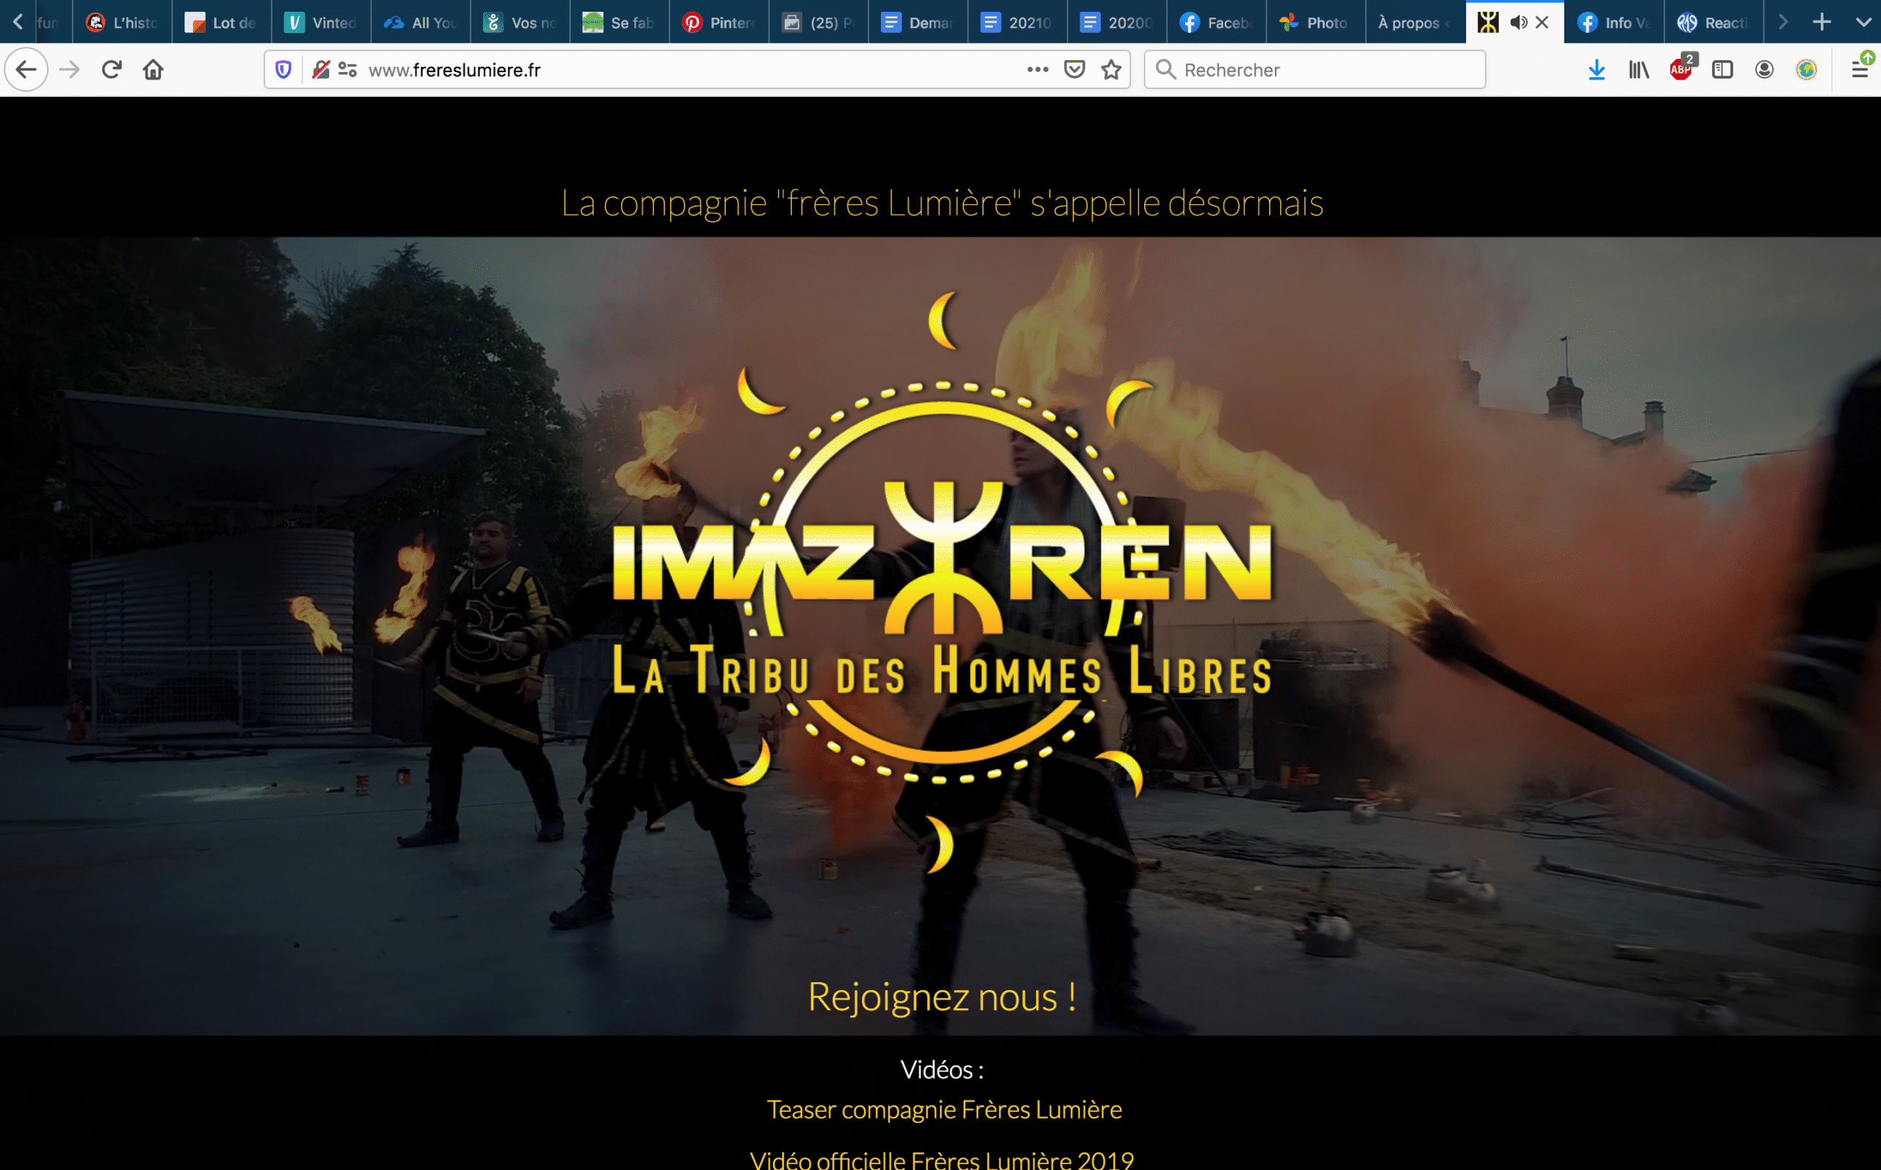This screenshot has width=1881, height=1170.
Task: Mute the audio of the playing tab
Action: (x=1519, y=23)
